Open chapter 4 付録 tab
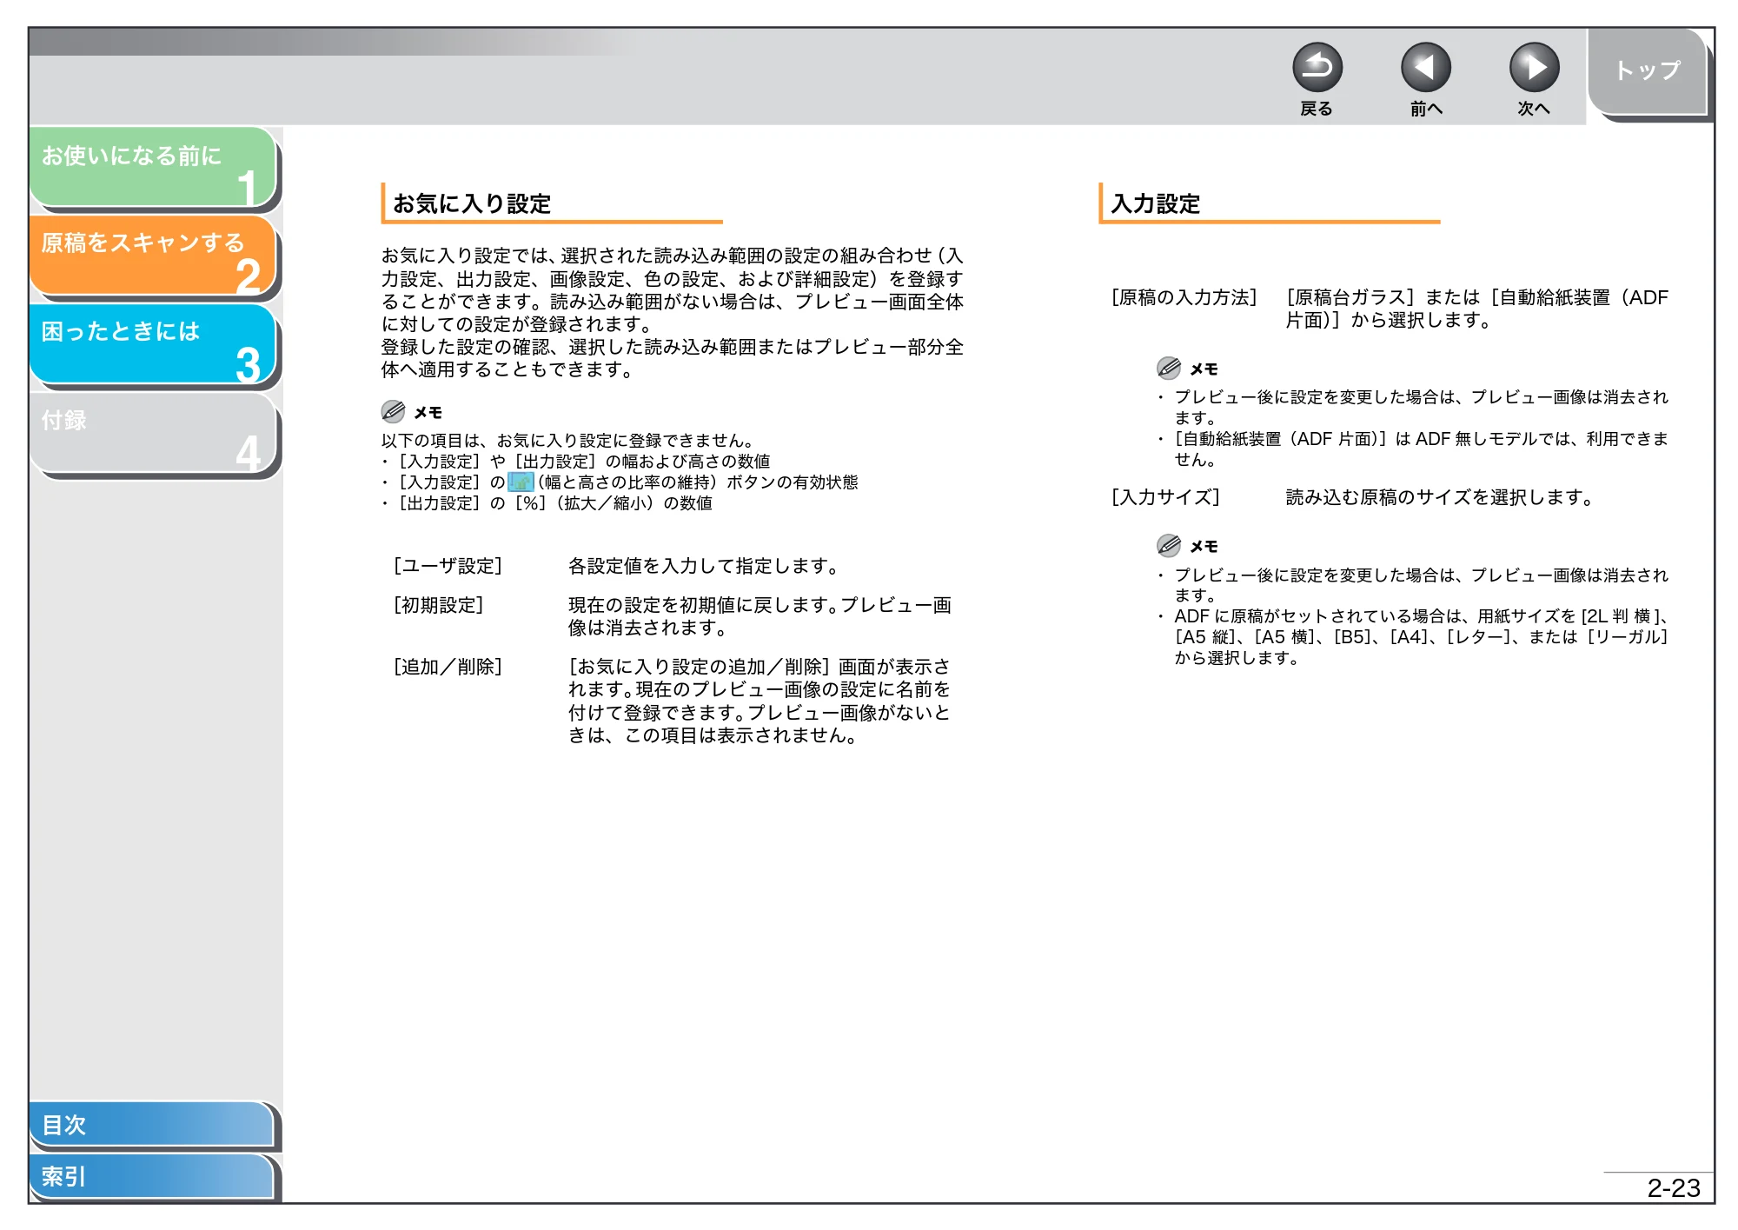1738x1230 pixels. 153,433
